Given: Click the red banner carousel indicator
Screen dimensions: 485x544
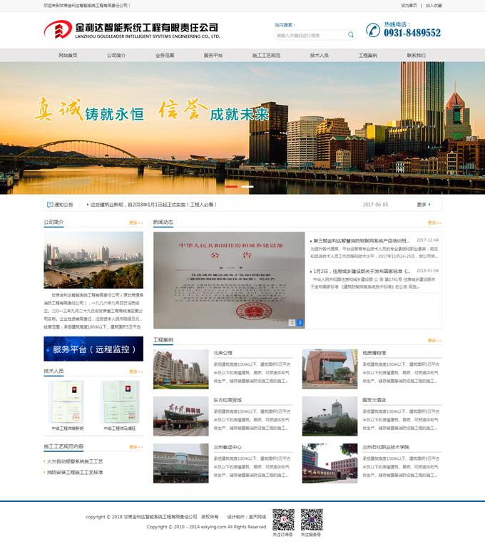Looking at the screenshot, I should tap(231, 186).
